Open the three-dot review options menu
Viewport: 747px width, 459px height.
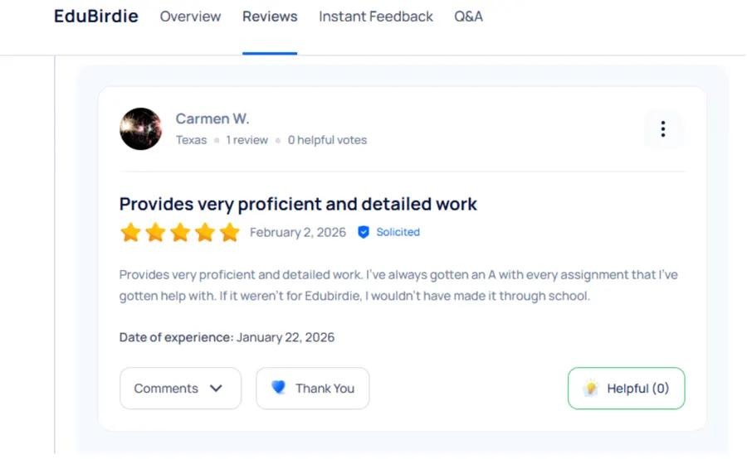(x=662, y=129)
